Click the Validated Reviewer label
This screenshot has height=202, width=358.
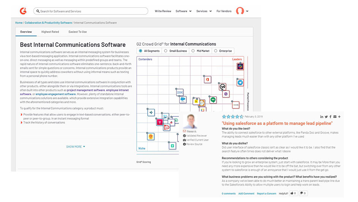(196, 136)
